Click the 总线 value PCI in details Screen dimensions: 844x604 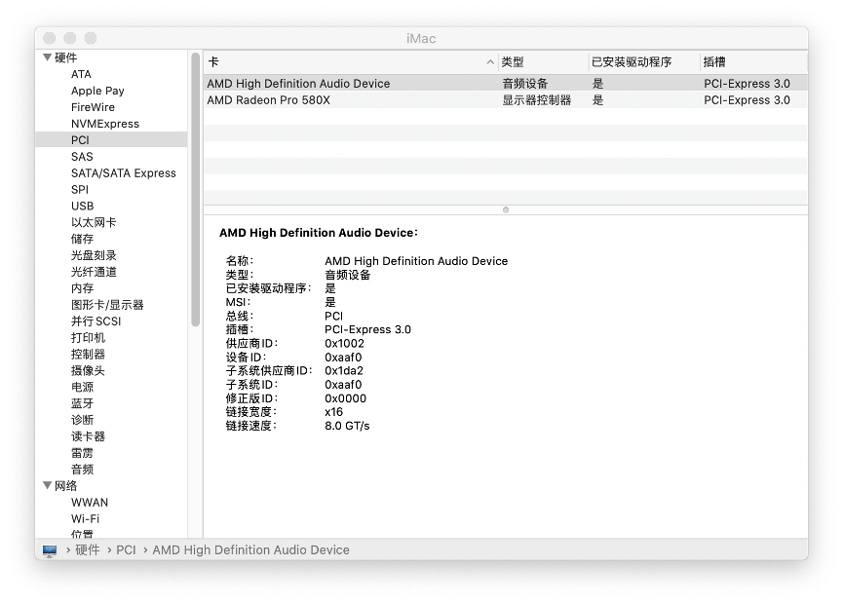(333, 317)
